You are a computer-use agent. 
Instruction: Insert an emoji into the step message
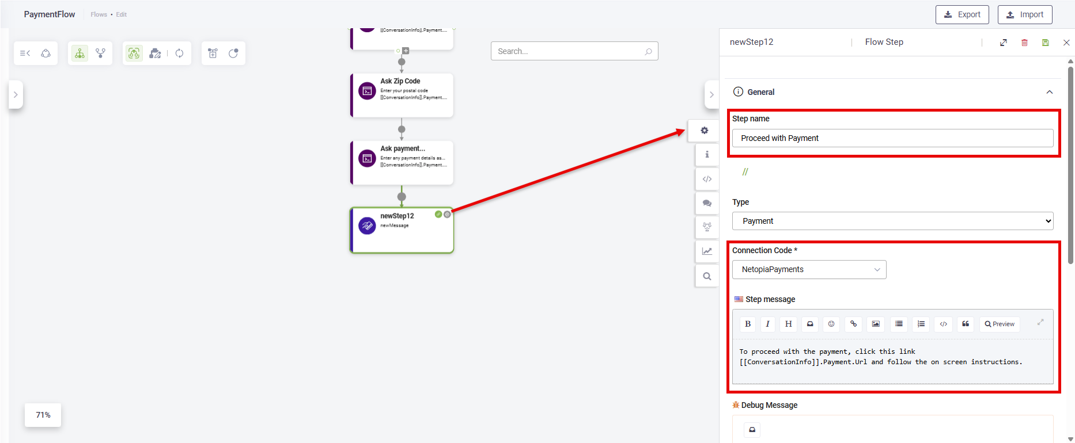[x=831, y=324]
